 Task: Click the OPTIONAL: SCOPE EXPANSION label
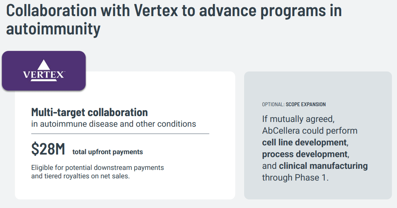pos(294,104)
